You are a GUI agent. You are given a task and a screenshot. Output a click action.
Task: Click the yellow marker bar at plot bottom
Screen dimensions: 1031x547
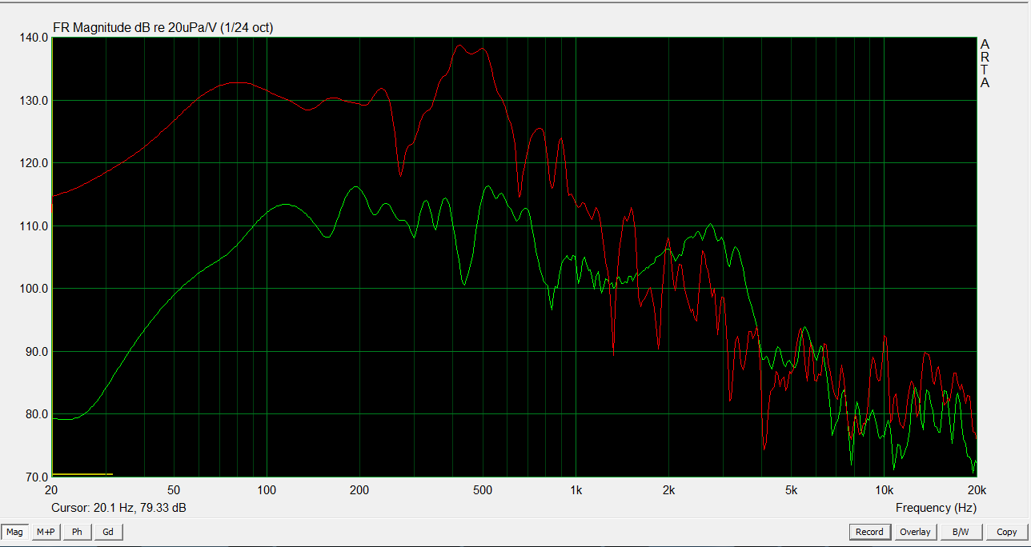click(x=82, y=475)
